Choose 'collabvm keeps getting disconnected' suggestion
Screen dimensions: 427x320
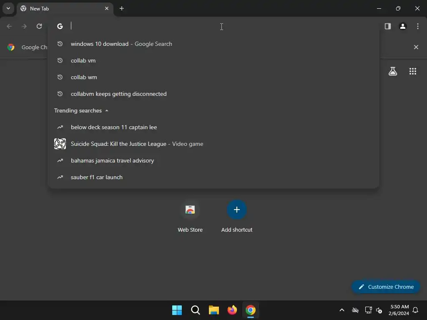pos(213,94)
